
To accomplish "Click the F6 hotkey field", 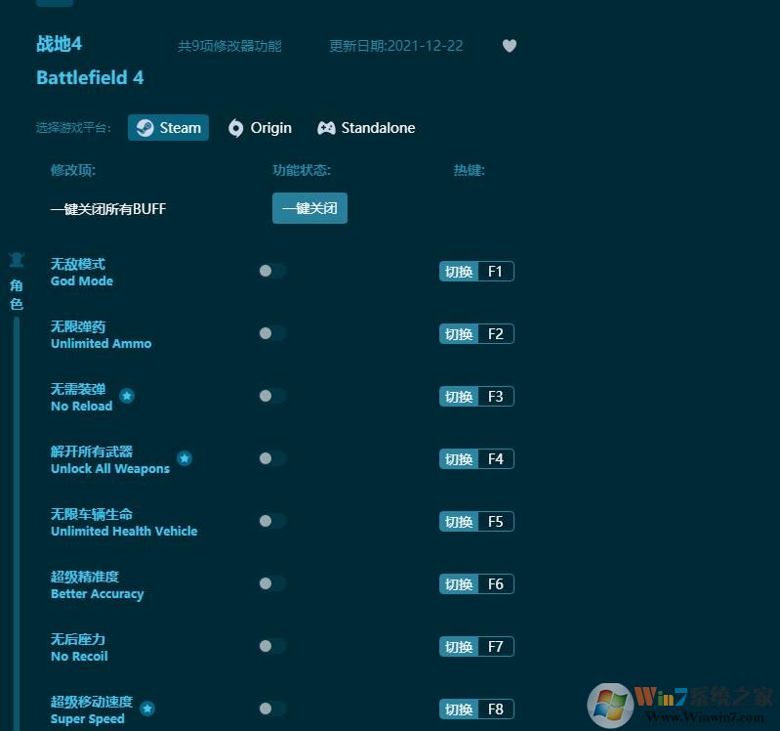I will click(x=496, y=583).
